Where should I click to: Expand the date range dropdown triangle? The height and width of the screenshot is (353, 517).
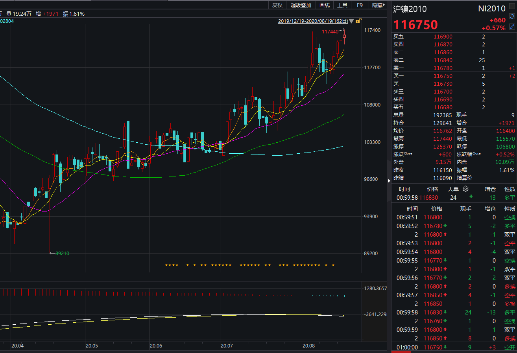(351, 21)
